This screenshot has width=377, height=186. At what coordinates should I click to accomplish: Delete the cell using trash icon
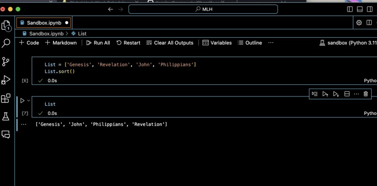pyautogui.click(x=366, y=94)
